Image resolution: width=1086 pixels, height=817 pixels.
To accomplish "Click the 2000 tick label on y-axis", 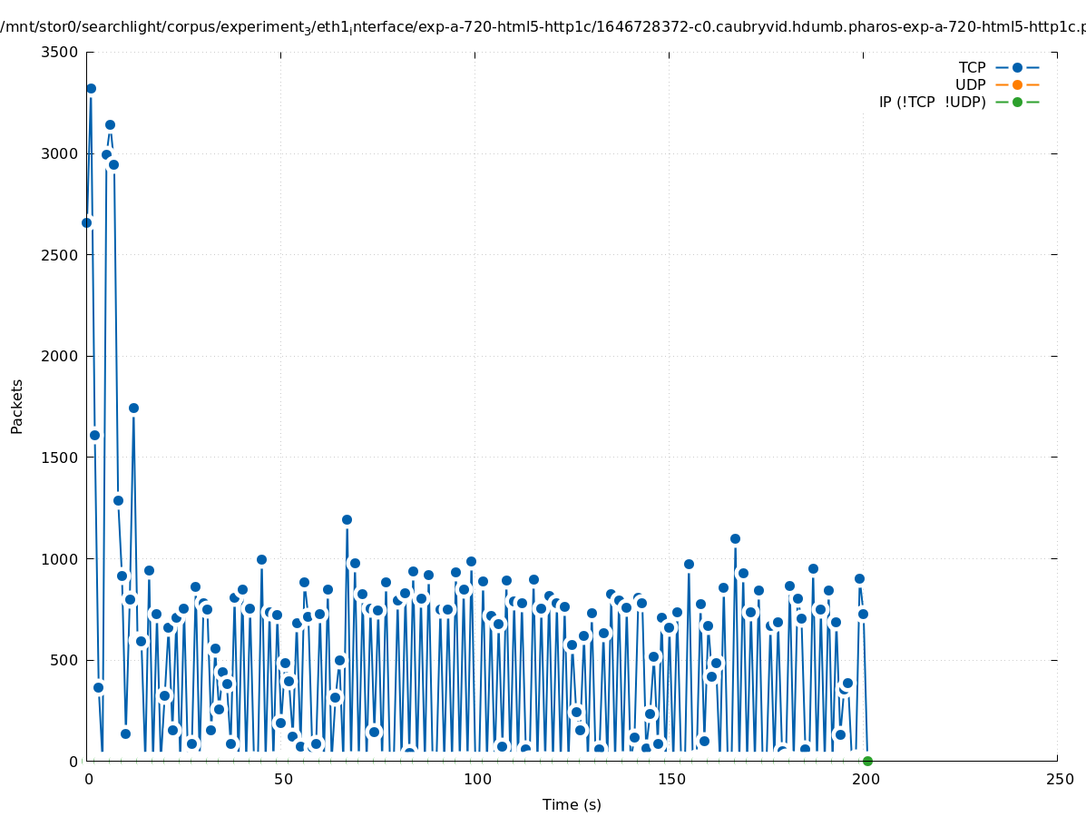I will (x=59, y=356).
